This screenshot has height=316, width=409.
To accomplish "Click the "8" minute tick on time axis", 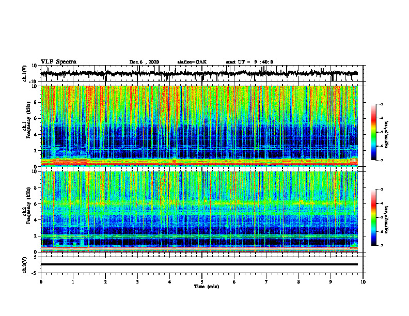I will [x=298, y=282].
